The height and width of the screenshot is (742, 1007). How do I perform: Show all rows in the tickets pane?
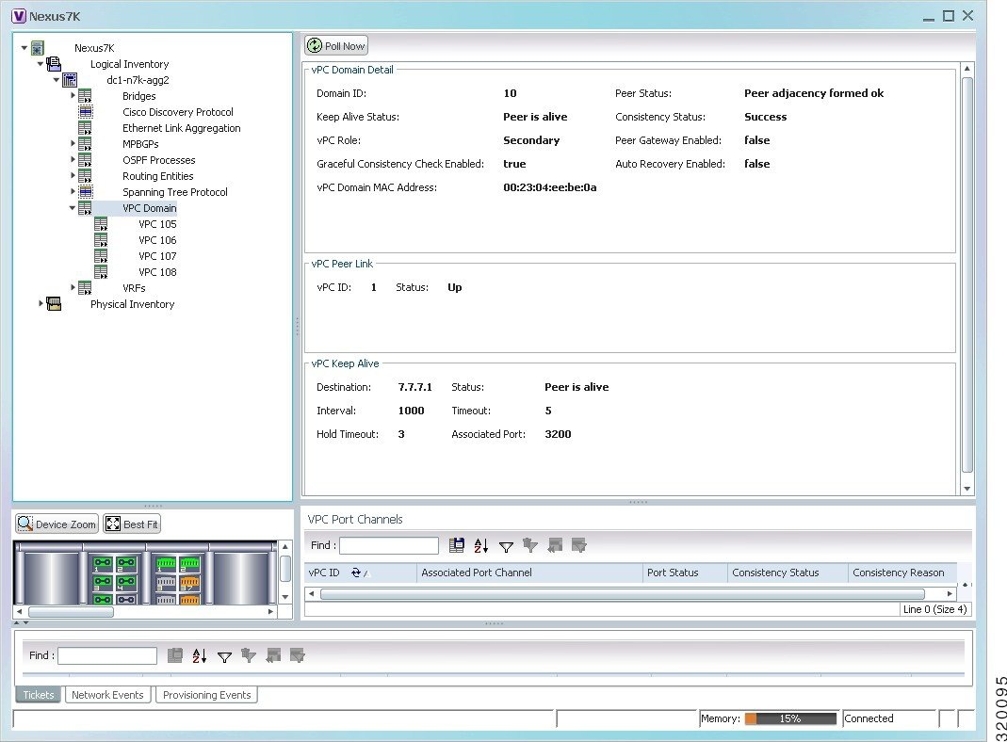click(x=273, y=655)
